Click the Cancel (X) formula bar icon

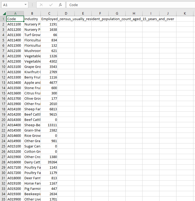point(41,5)
